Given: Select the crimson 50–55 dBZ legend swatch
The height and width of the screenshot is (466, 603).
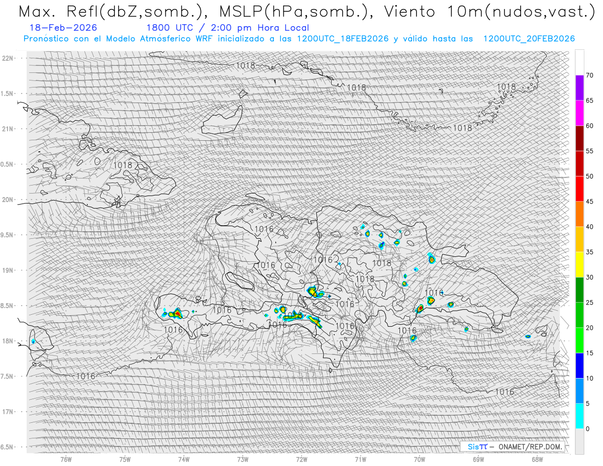Looking at the screenshot, I should (579, 163).
